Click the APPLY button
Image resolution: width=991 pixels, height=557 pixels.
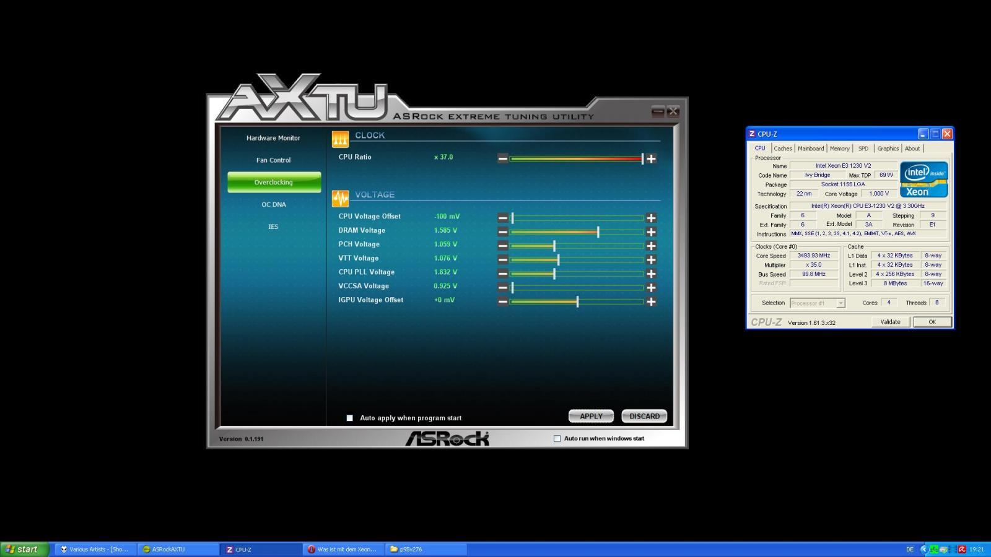click(591, 416)
